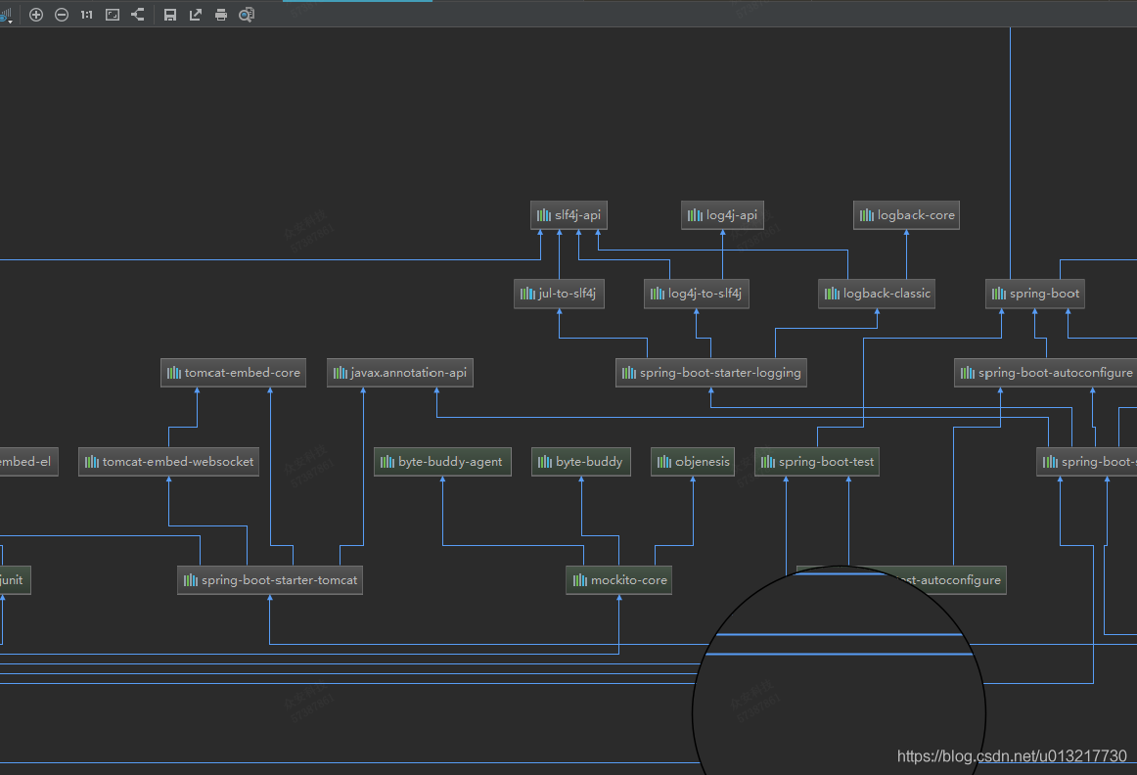Select the byte-buddy-agent node

[442, 462]
